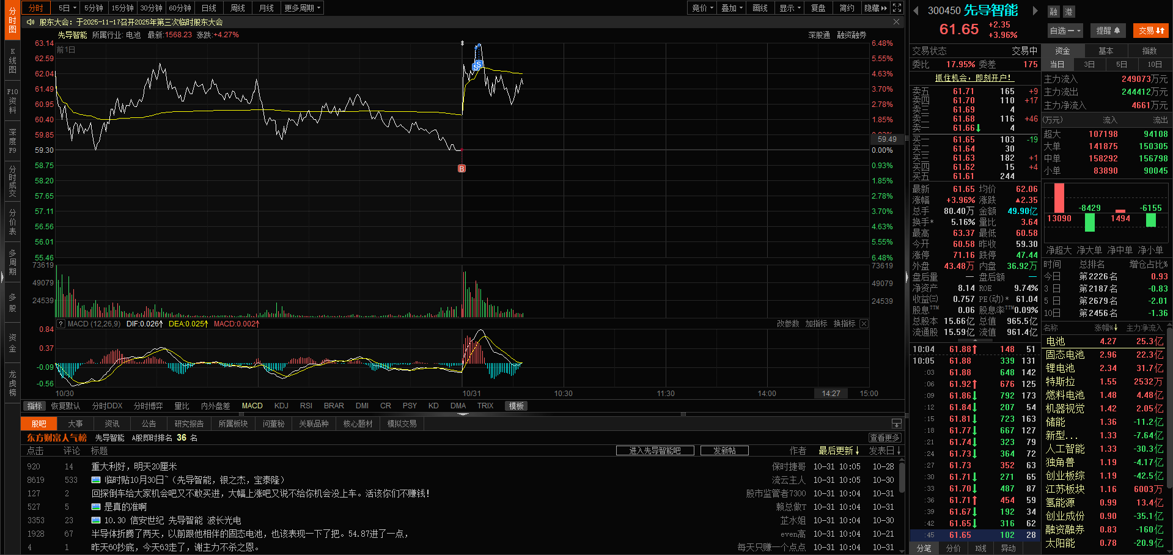
Task: Click the blue S sell marker on chart
Action: [478, 65]
